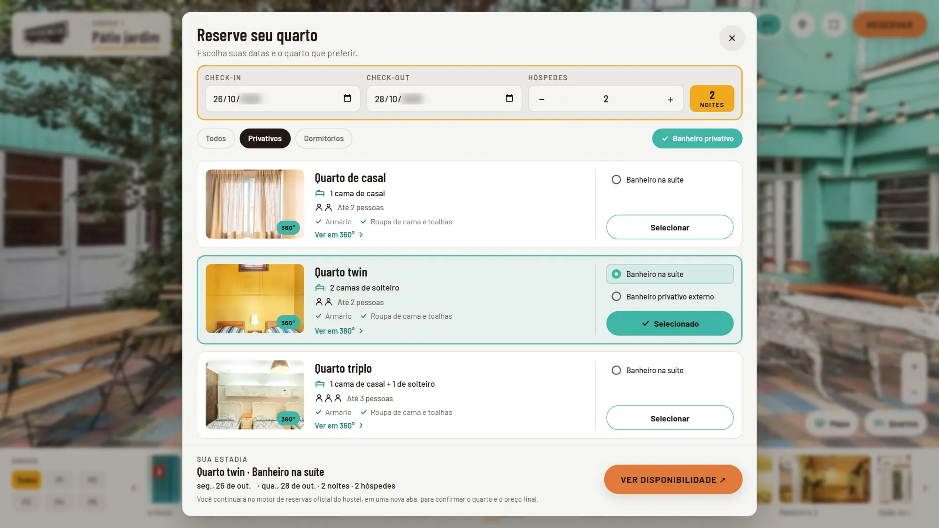Click the 360° badge on Quarto triplo photo

pyautogui.click(x=288, y=419)
